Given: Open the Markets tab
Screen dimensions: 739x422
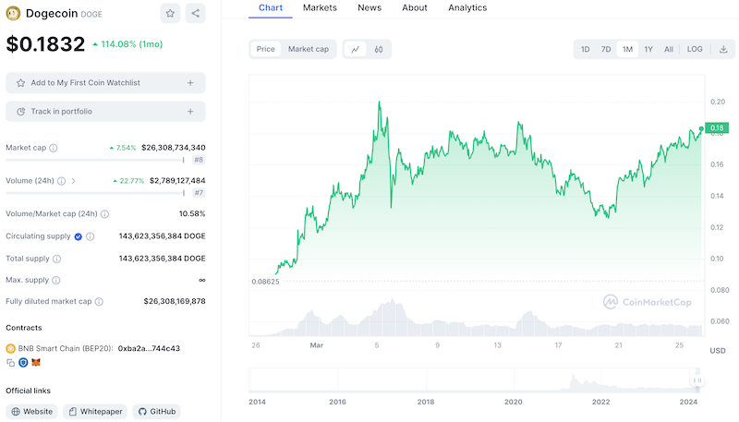Looking at the screenshot, I should (x=320, y=8).
